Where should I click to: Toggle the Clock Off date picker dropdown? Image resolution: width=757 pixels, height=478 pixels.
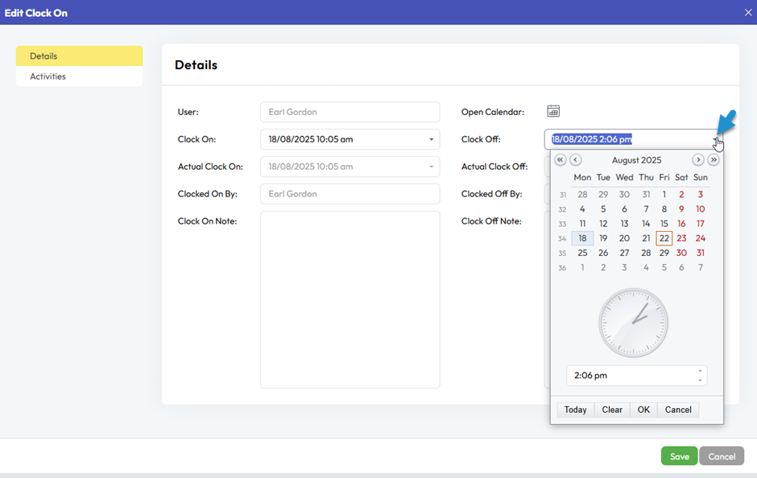tap(717, 140)
